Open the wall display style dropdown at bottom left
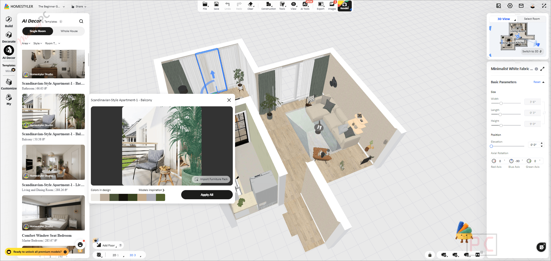Image resolution: width=551 pixels, height=261 pixels. (99, 255)
